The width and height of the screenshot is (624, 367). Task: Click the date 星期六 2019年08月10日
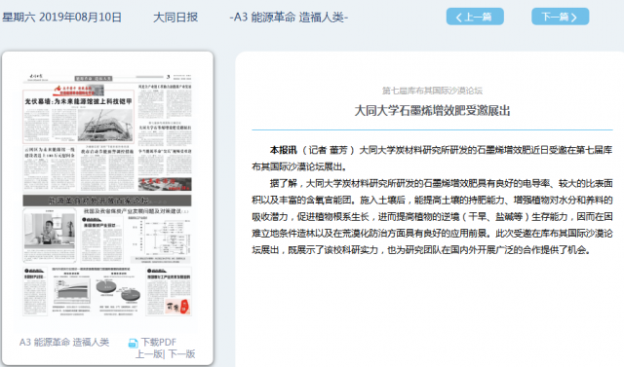pos(61,18)
